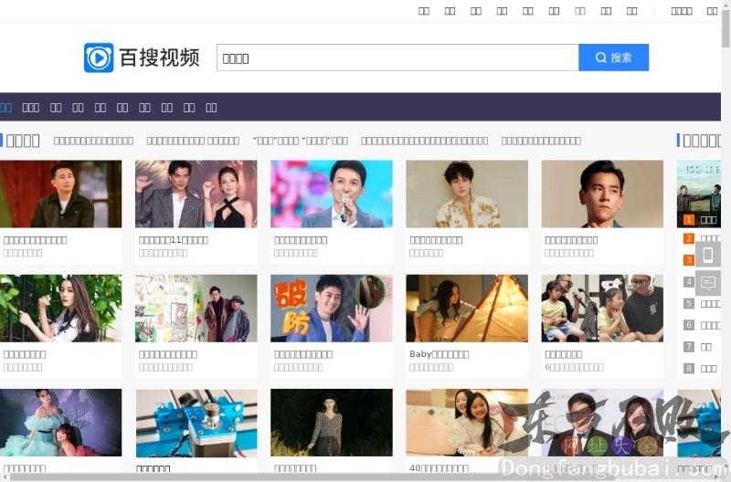Click the 百搜视频 play-button logo icon
The image size is (731, 482).
pyautogui.click(x=99, y=58)
